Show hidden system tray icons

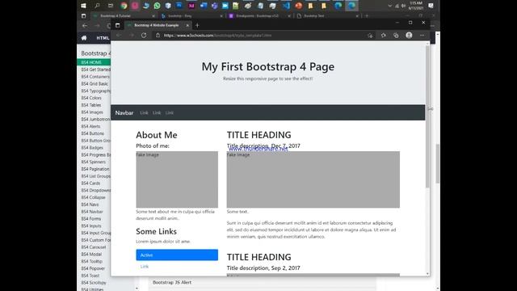click(390, 6)
